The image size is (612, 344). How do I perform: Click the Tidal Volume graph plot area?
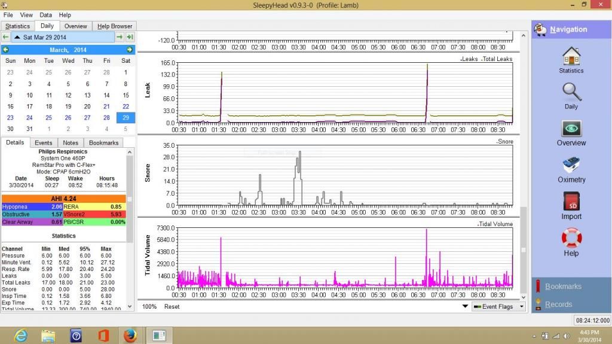(345, 258)
